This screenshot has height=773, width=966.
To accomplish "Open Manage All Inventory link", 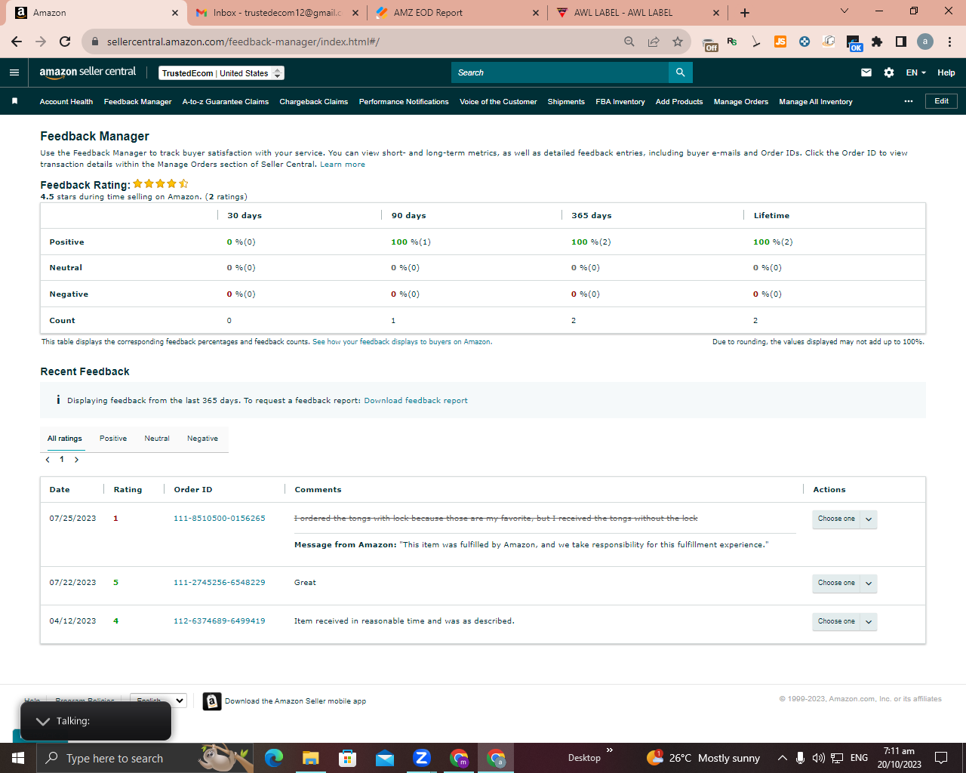I will 816,101.
